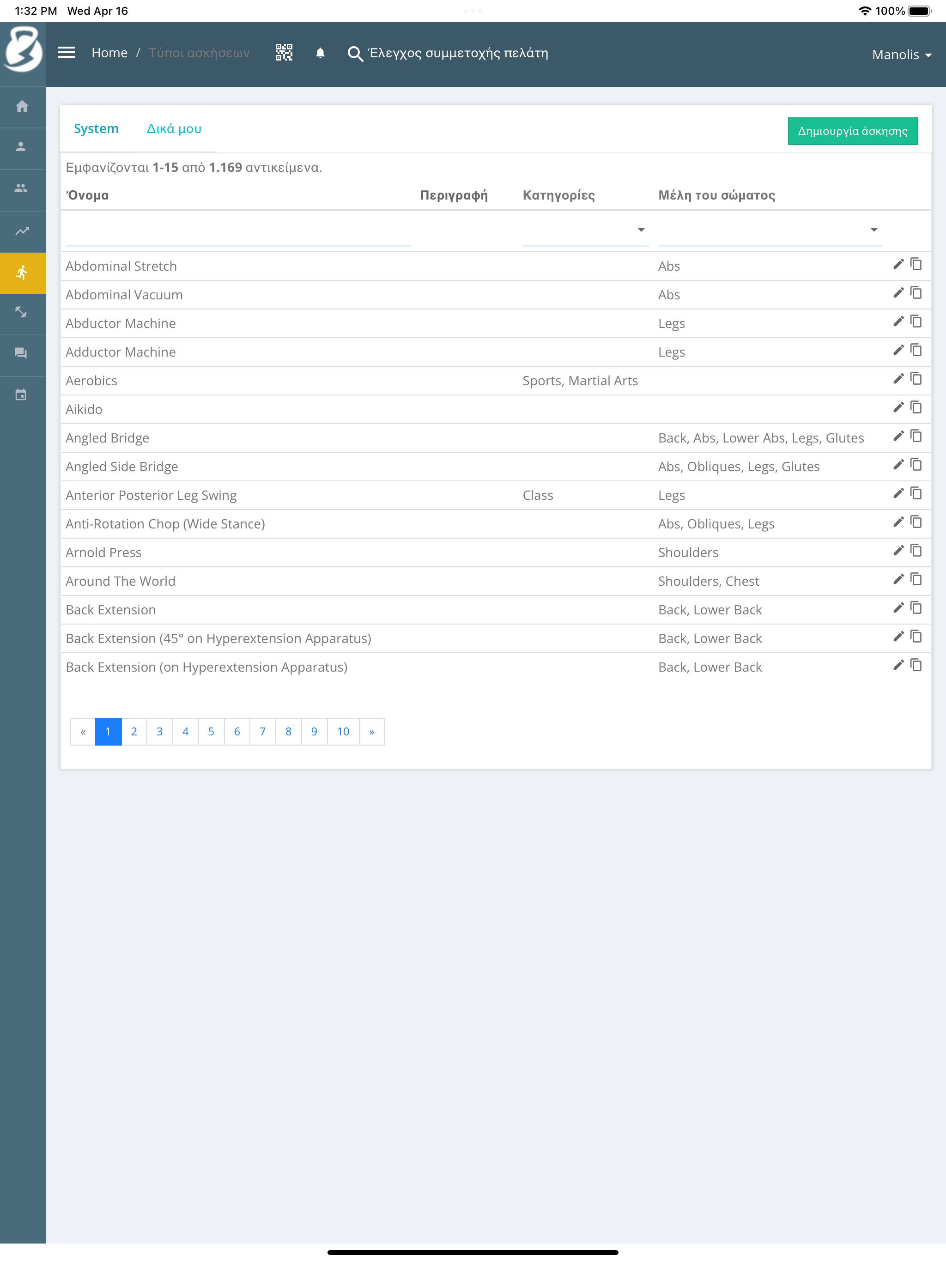Click Δημιουργία άσκησης button
Image resolution: width=946 pixels, height=1262 pixels.
coord(852,131)
